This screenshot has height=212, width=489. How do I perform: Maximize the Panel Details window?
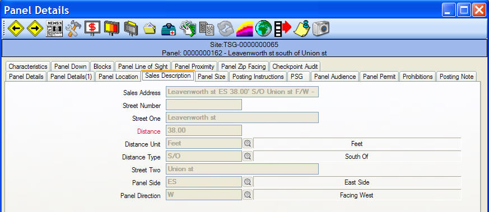point(464,10)
